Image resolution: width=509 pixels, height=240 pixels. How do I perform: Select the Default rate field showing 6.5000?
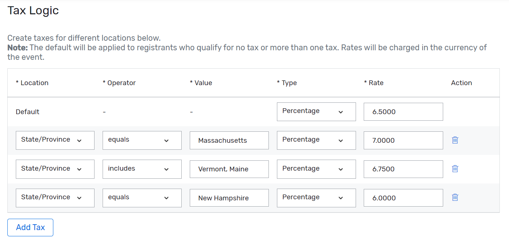tap(403, 111)
